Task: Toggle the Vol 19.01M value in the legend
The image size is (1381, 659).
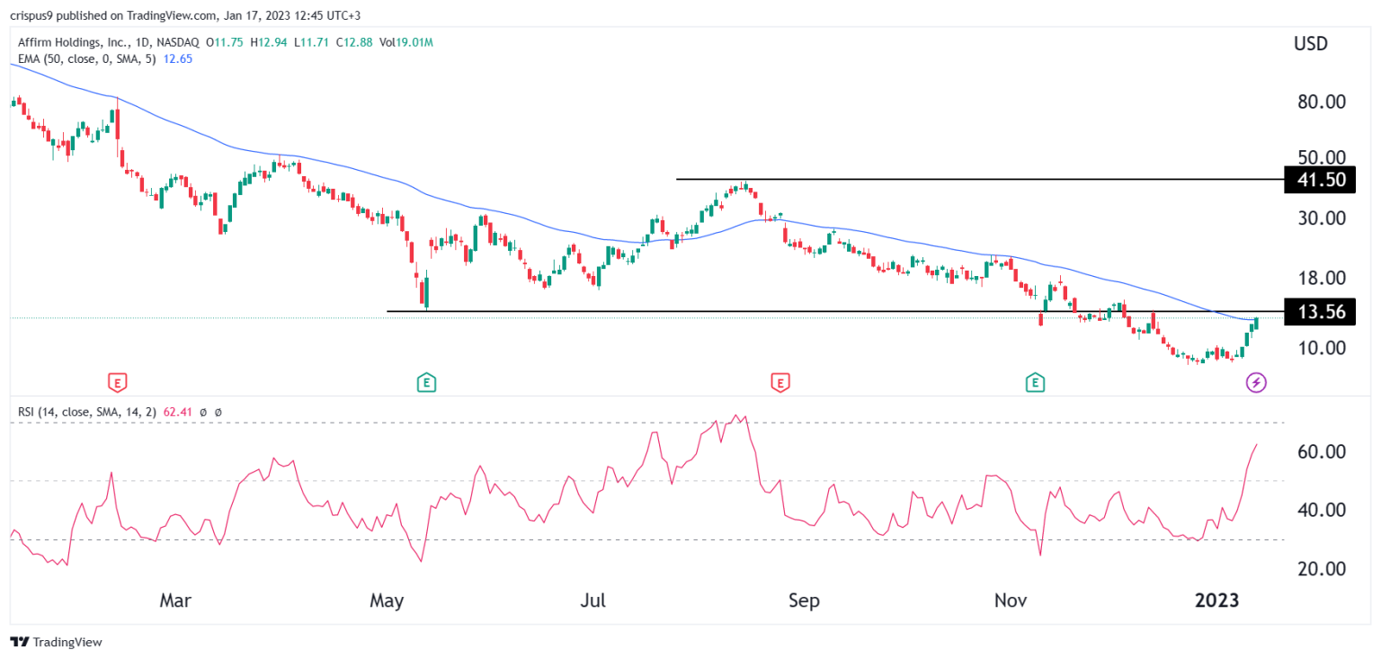Action: (406, 41)
